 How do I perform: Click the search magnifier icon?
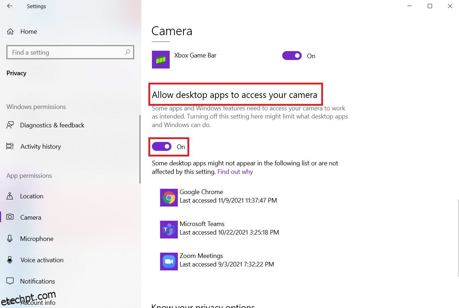[127, 52]
